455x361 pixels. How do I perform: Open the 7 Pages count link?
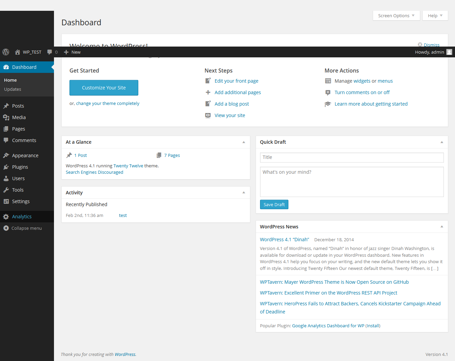[172, 155]
